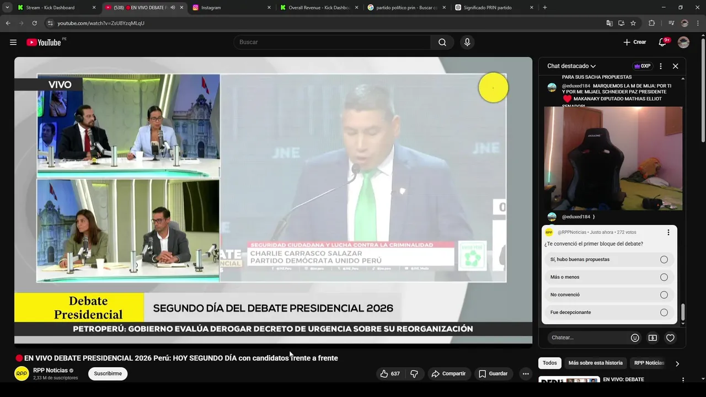Open live chat options menu

click(661, 66)
